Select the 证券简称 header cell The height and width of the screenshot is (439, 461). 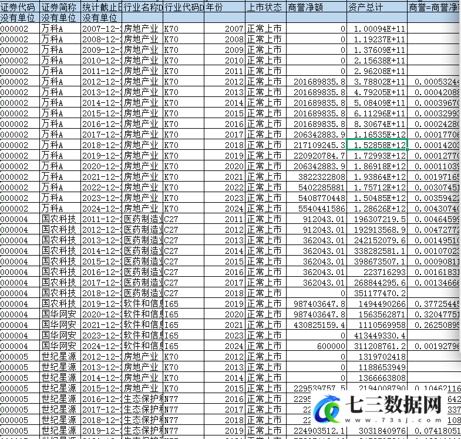(60, 8)
